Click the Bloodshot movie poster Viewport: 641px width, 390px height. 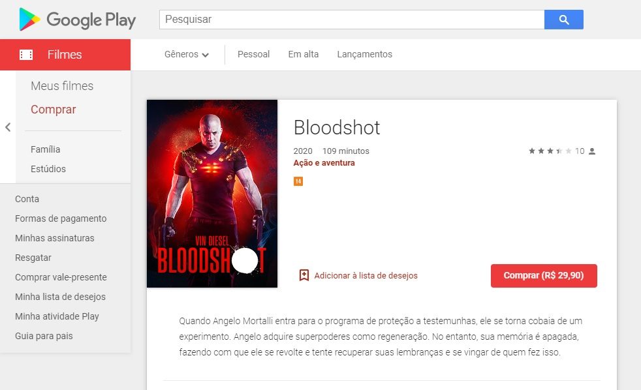click(x=212, y=194)
